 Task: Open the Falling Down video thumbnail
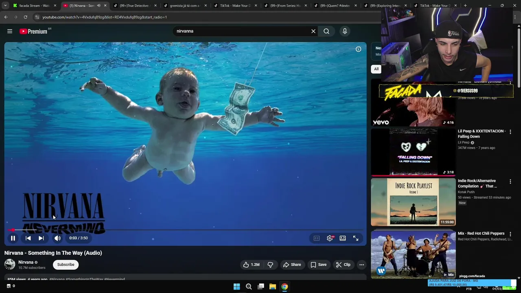click(413, 152)
